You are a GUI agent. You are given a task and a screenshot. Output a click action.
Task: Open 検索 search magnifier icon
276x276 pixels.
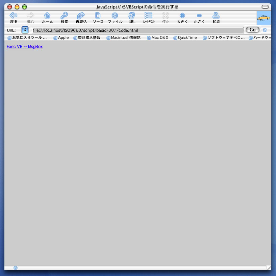[x=64, y=16]
